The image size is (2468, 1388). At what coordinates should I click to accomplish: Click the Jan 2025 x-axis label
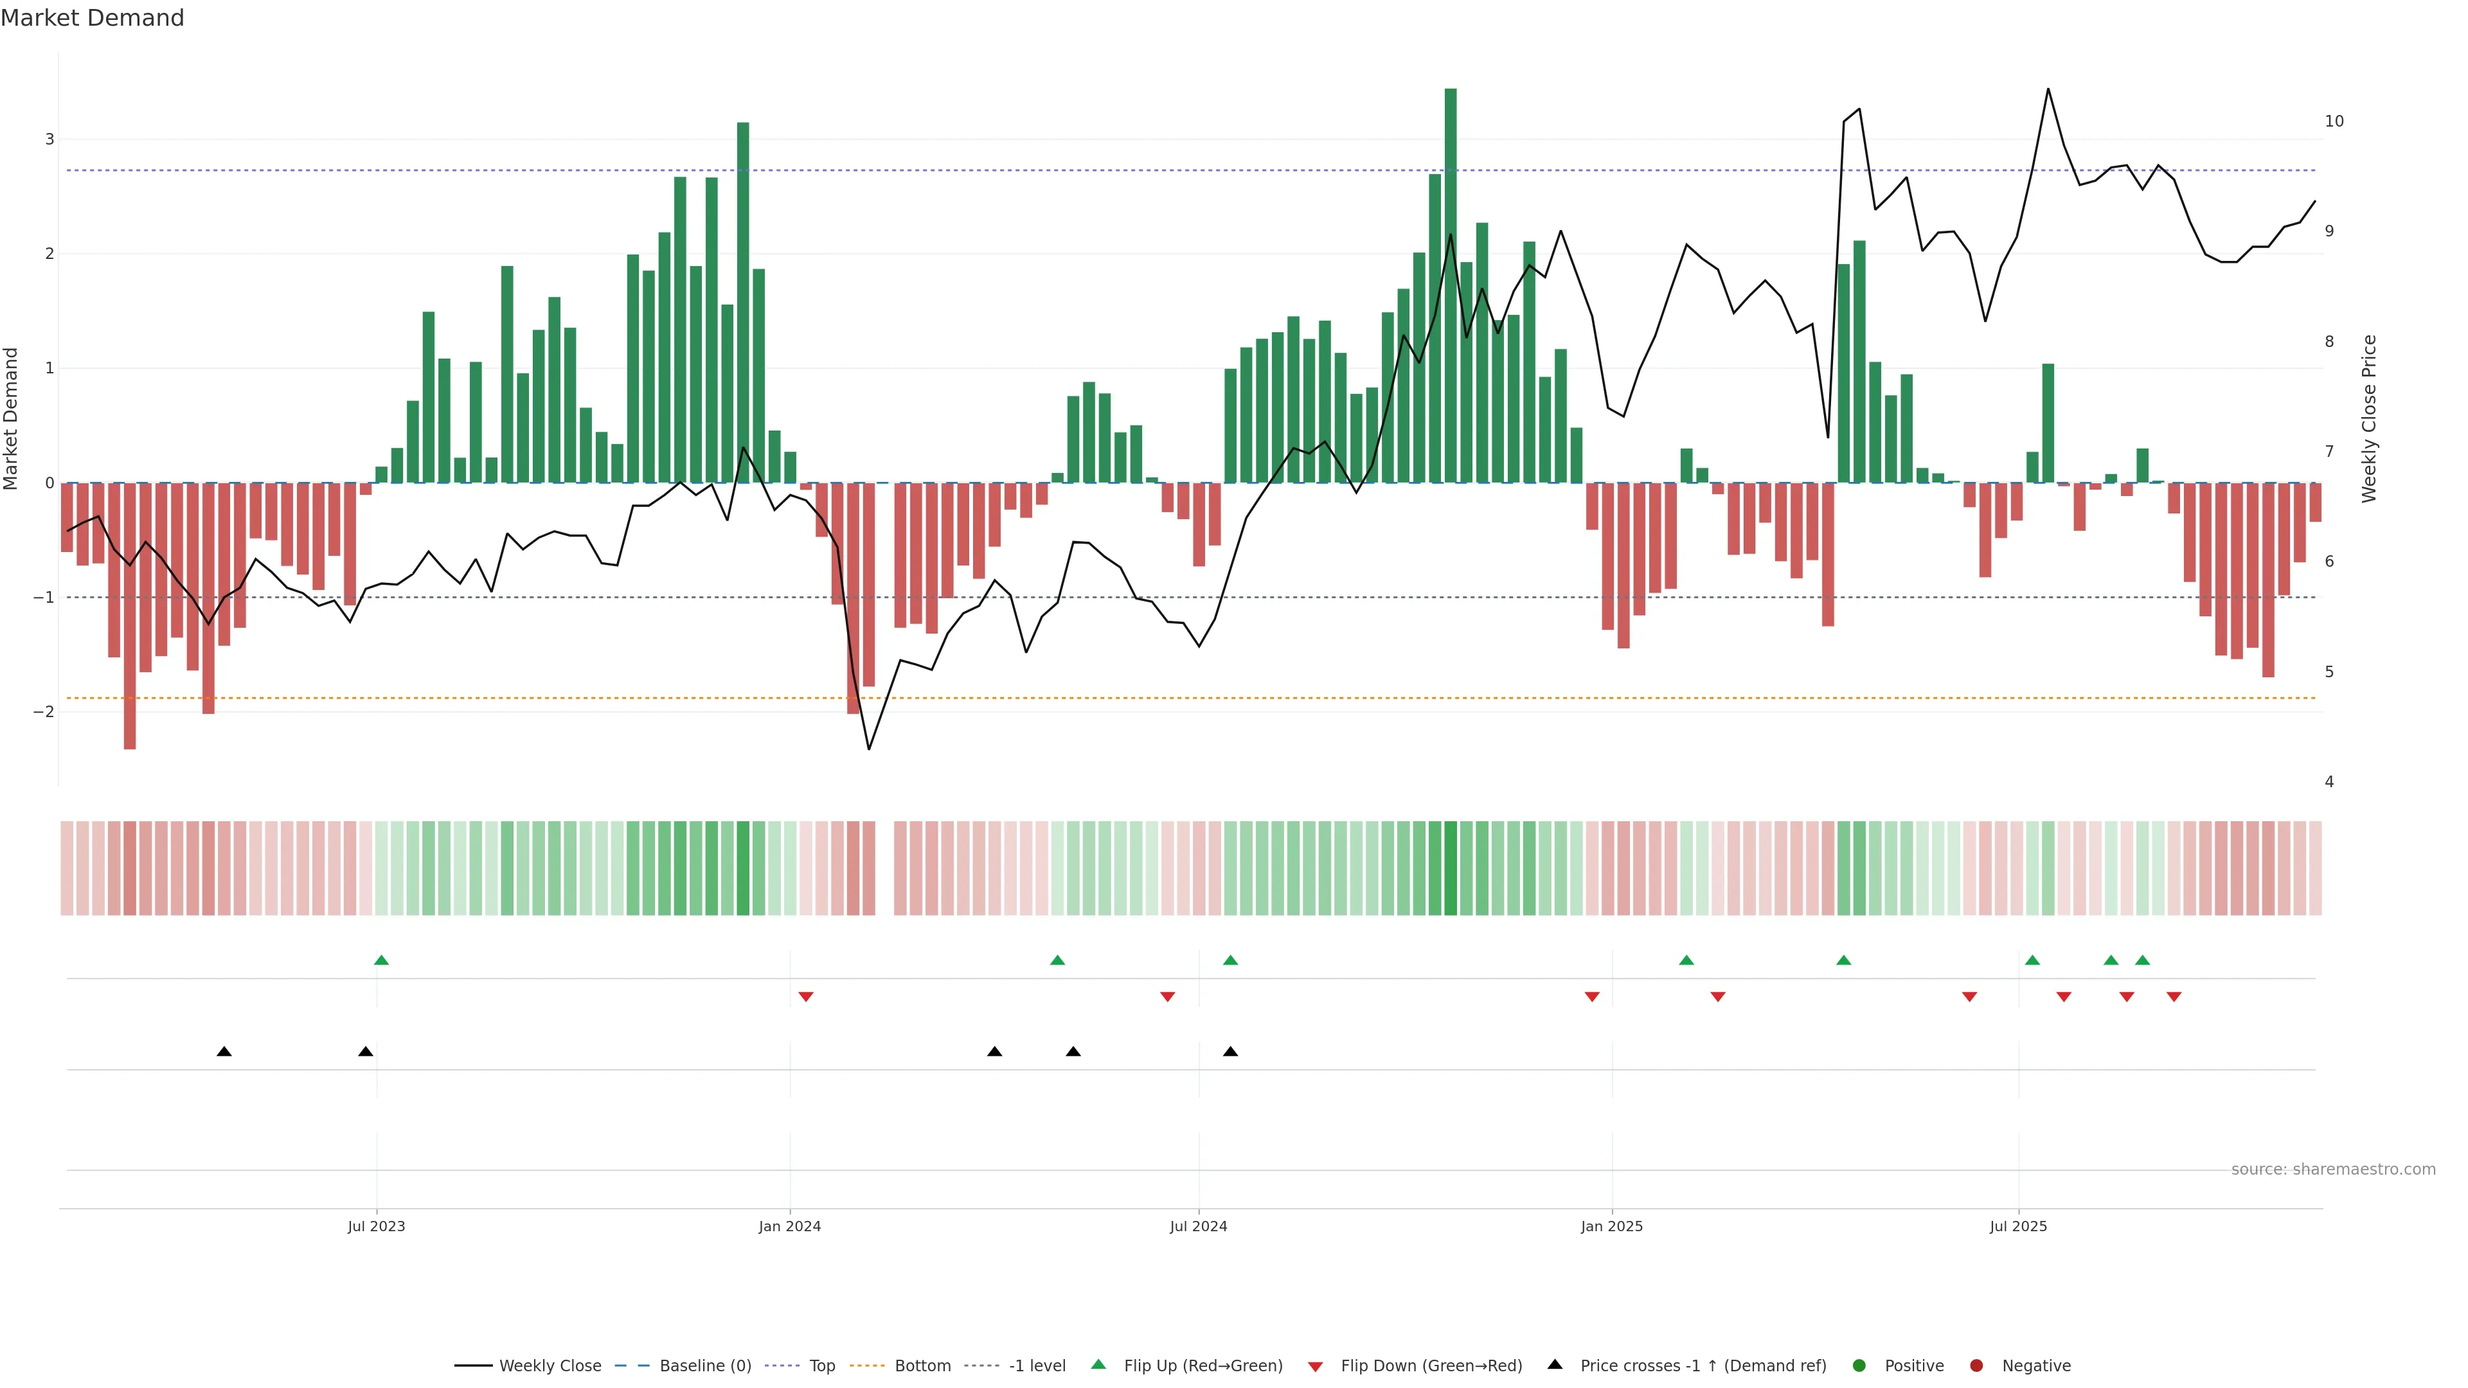point(1611,1227)
